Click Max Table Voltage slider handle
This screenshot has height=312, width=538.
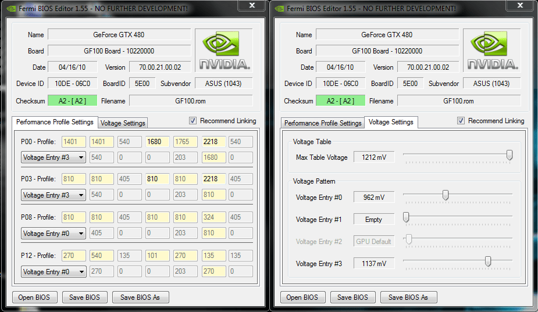510,155
